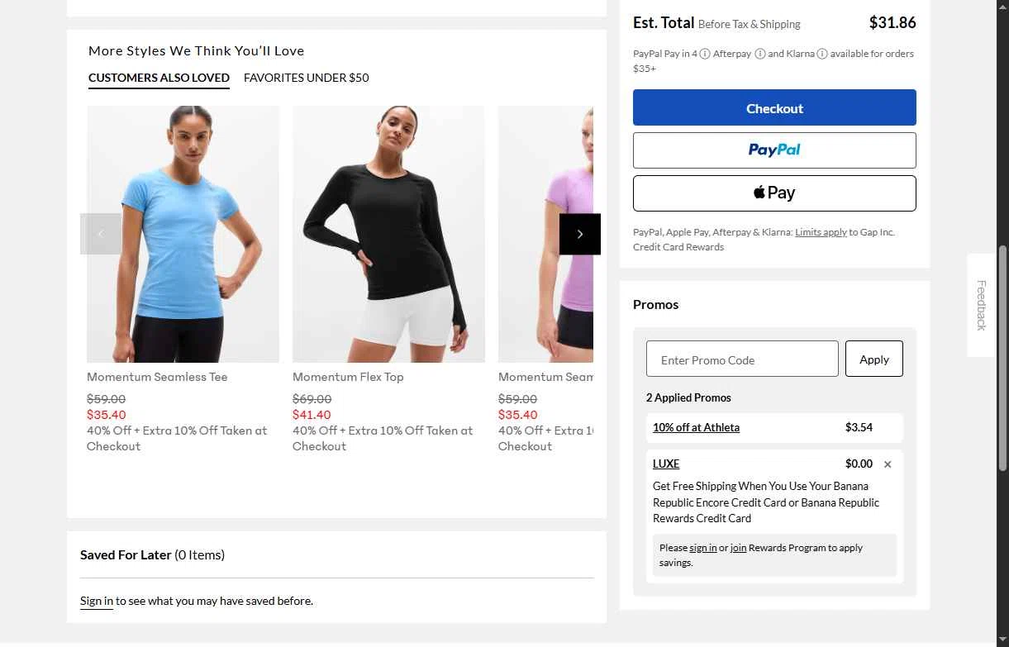View the Momentum Seamless Tee blue thumbnail
This screenshot has width=1009, height=647.
[x=183, y=234]
